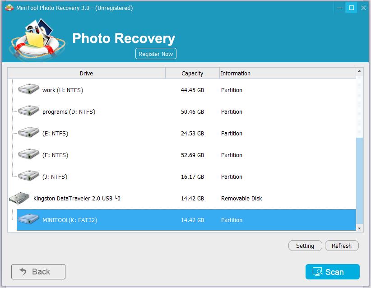The width and height of the screenshot is (371, 288).
Task: Minimize the MiniTool Photo Recovery window
Action: (x=340, y=8)
